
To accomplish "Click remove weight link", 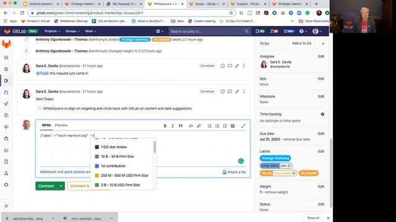I will click(277, 192).
